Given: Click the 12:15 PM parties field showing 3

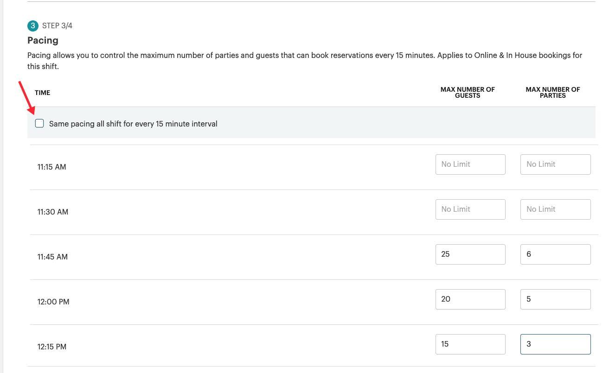Looking at the screenshot, I should 555,344.
